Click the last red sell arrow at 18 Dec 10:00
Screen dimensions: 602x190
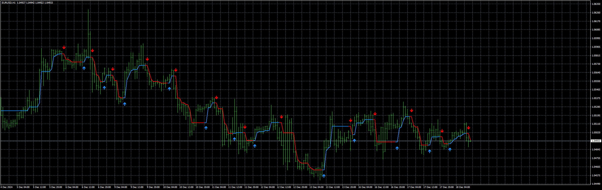point(469,128)
